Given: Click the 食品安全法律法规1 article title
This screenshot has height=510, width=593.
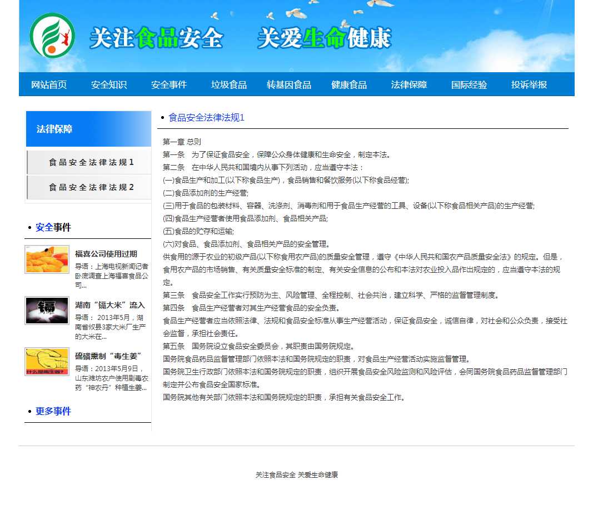Looking at the screenshot, I should pos(206,117).
